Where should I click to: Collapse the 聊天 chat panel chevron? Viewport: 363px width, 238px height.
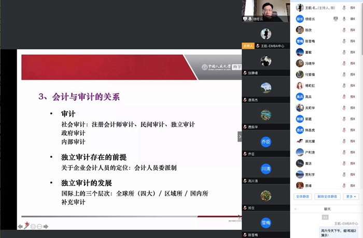point(296,209)
